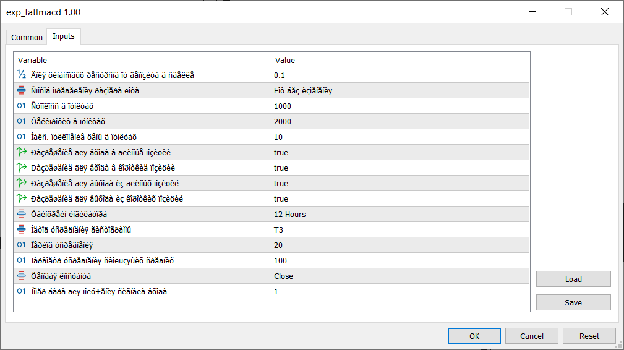Click the green arrow icon in first boolean row

tap(22, 152)
